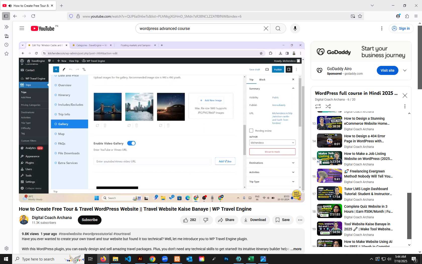
Task: Open the YouTube guide hamburger menu
Action: pos(22,28)
